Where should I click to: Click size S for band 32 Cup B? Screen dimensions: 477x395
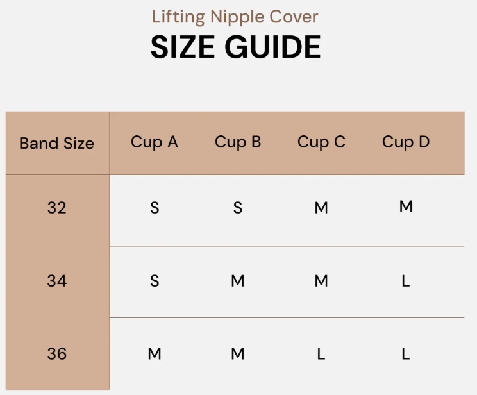[x=238, y=208]
